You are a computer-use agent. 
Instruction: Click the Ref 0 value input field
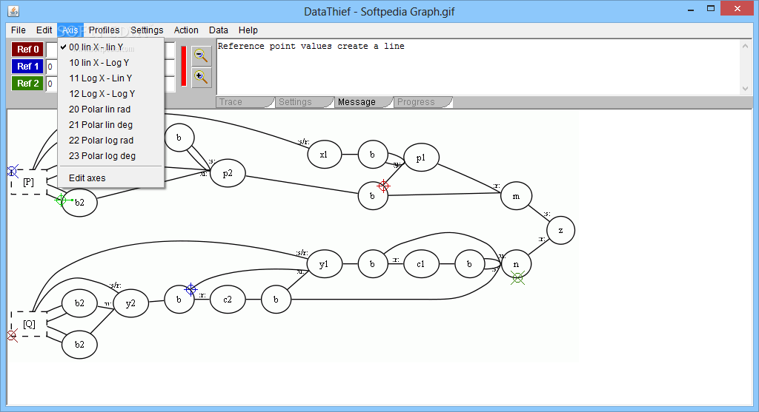pos(52,50)
